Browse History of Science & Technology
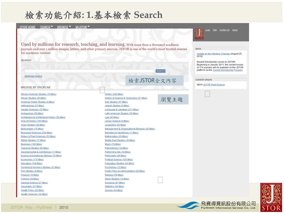The height and width of the screenshot is (213, 284). pyautogui.click(x=126, y=98)
